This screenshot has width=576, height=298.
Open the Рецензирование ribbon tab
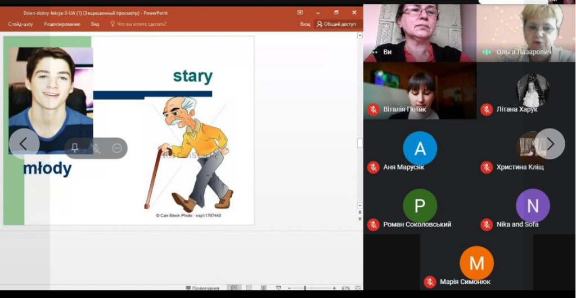click(x=62, y=24)
